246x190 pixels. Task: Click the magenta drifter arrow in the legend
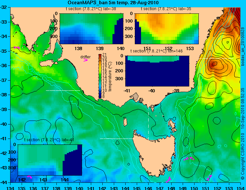(86, 60)
